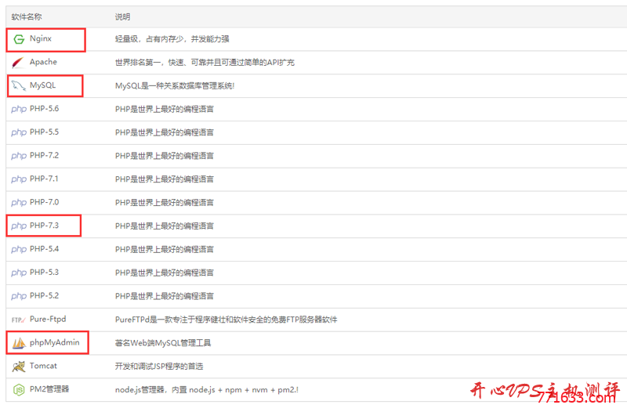Click the FTP icon beside Pure-Ftpd
This screenshot has width=627, height=412.
coord(18,320)
